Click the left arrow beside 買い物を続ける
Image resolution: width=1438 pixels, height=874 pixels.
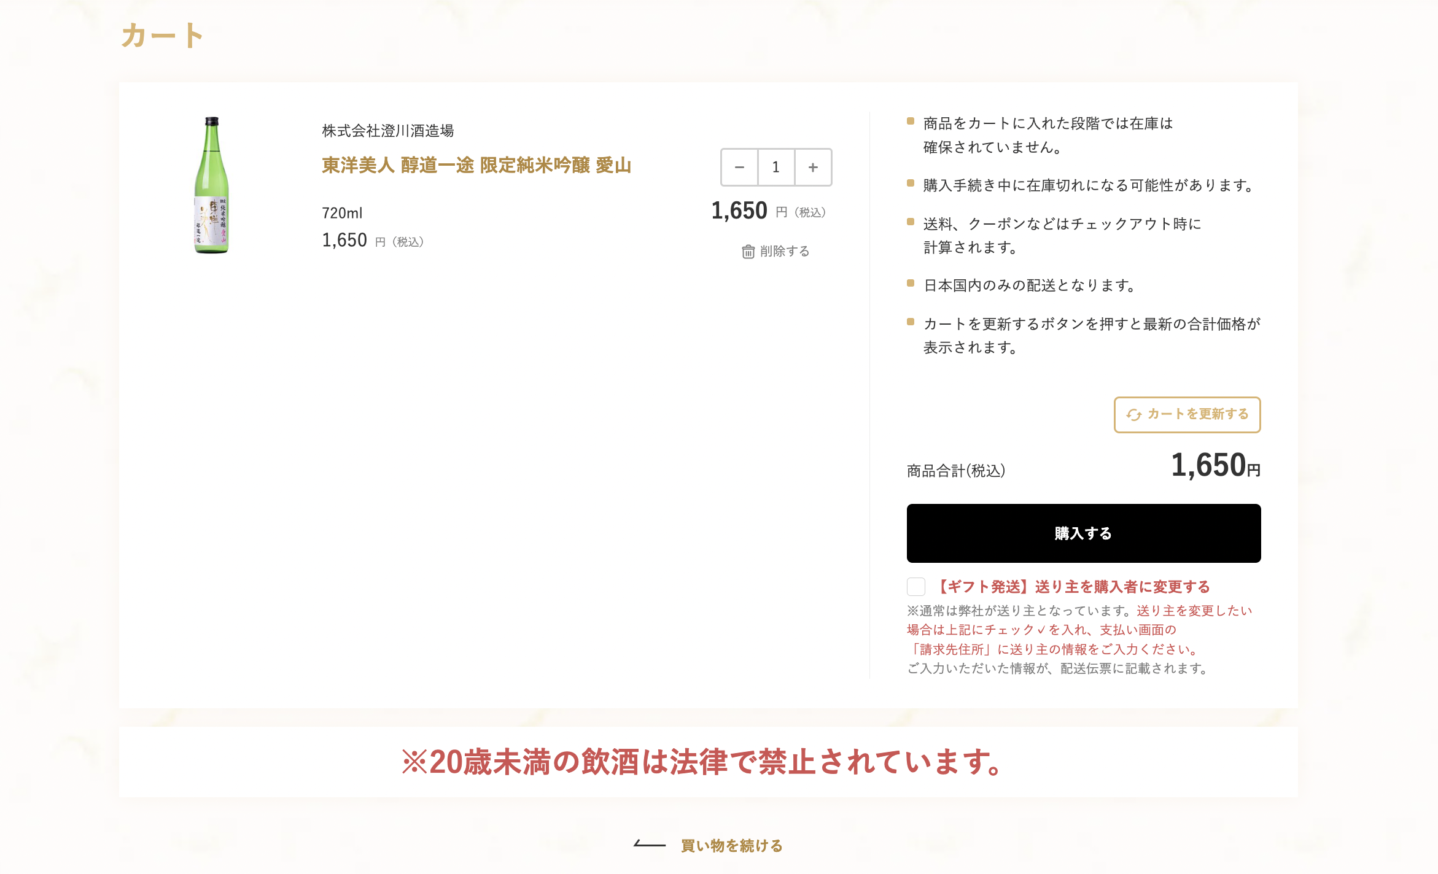pos(650,845)
